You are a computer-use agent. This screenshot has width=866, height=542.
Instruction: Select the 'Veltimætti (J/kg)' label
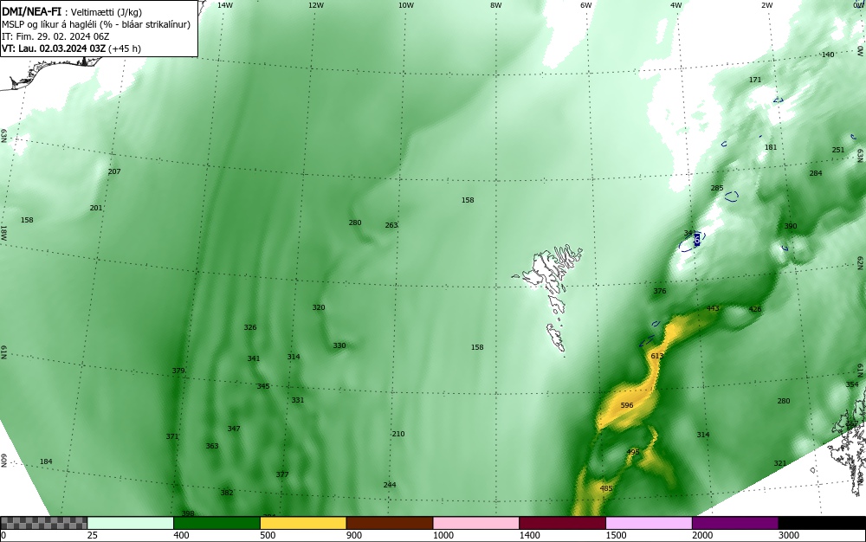click(x=106, y=13)
